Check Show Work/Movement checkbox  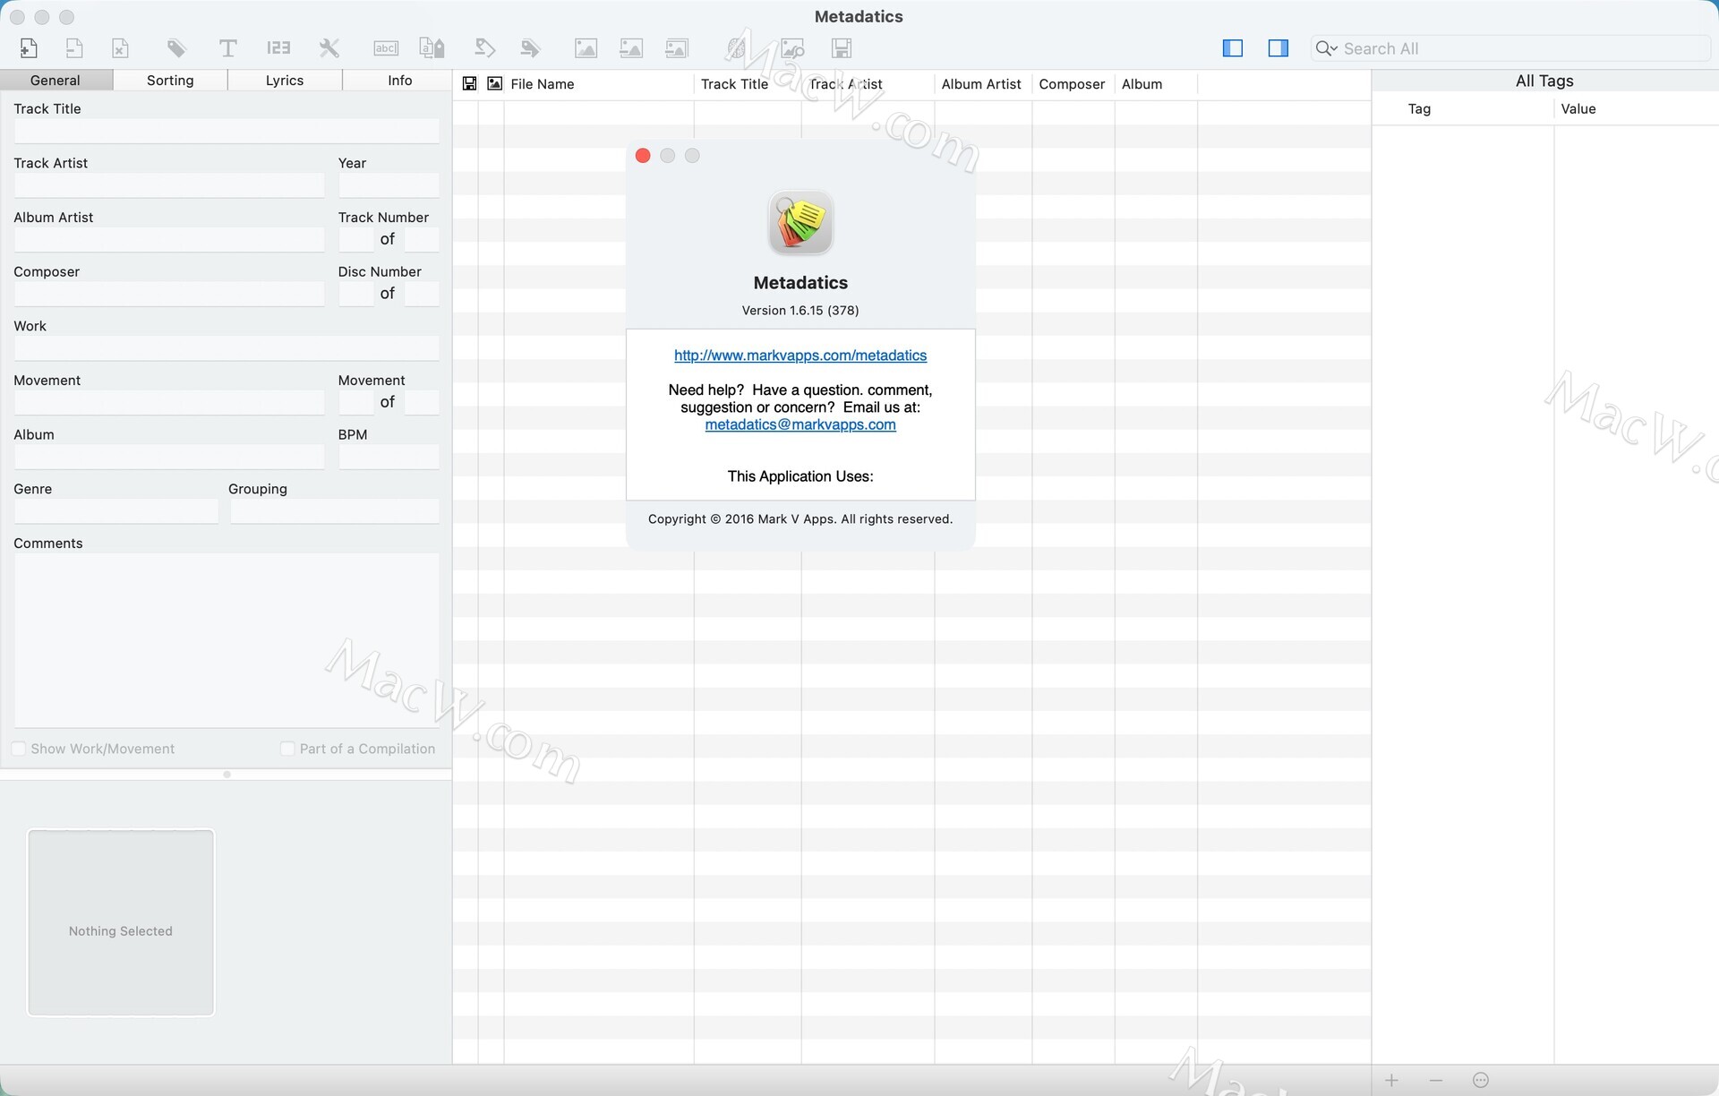point(19,749)
